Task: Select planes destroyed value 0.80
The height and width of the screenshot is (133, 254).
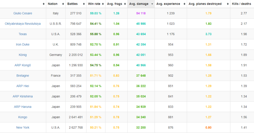Action: click(x=209, y=128)
